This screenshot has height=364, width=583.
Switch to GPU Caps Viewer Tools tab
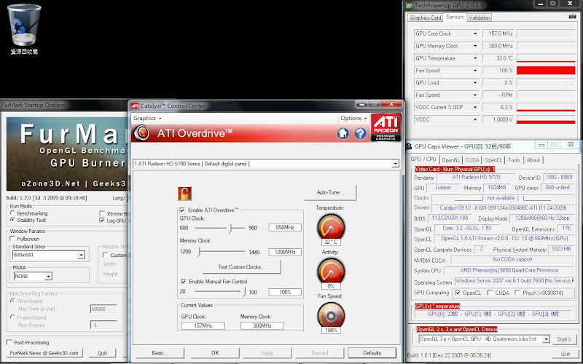point(514,160)
